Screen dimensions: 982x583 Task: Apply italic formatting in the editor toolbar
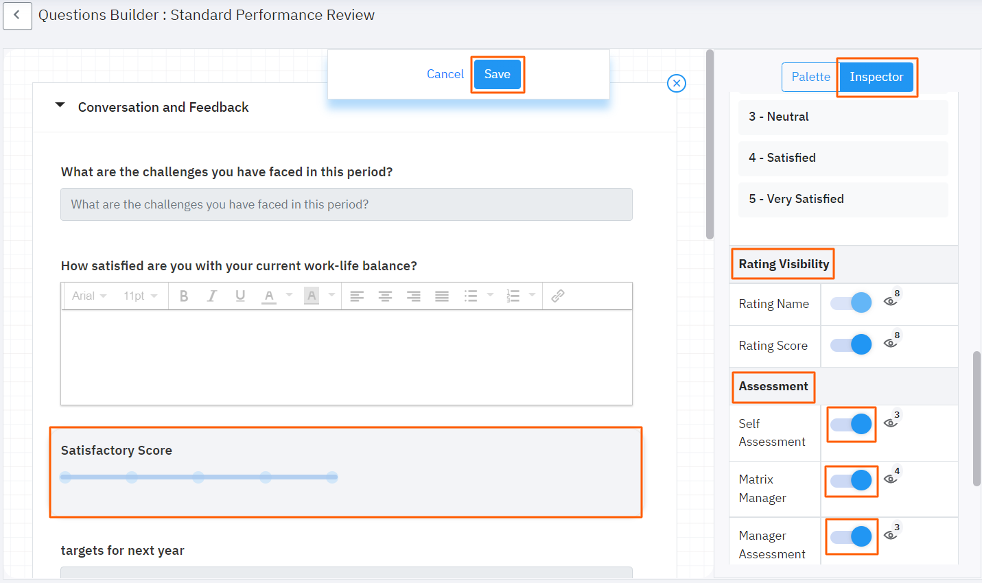[x=213, y=296]
